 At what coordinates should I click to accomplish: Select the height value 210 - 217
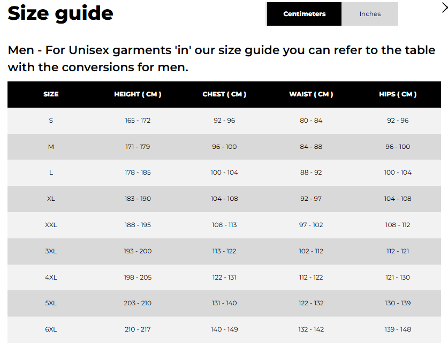pos(138,329)
